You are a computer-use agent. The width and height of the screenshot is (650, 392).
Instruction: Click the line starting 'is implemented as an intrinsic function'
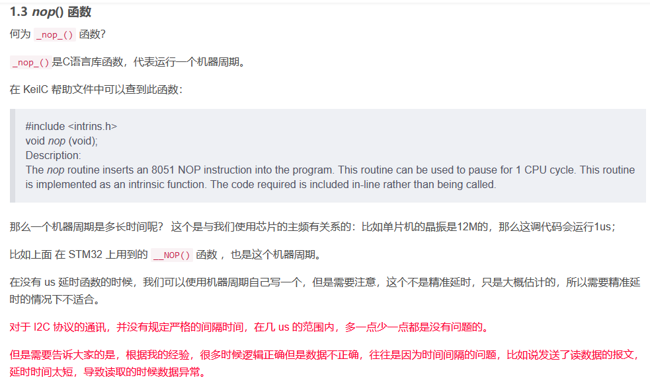pos(261,184)
